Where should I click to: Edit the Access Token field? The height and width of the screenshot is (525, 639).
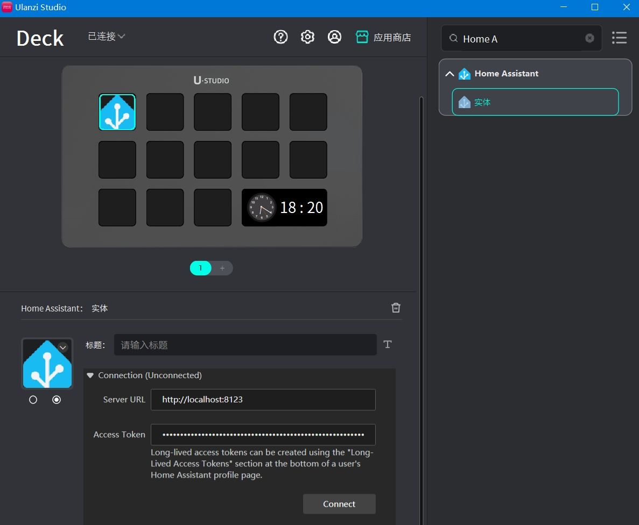tap(263, 435)
